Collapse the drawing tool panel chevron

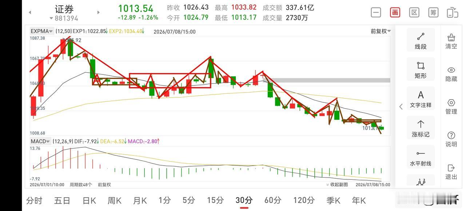401,106
